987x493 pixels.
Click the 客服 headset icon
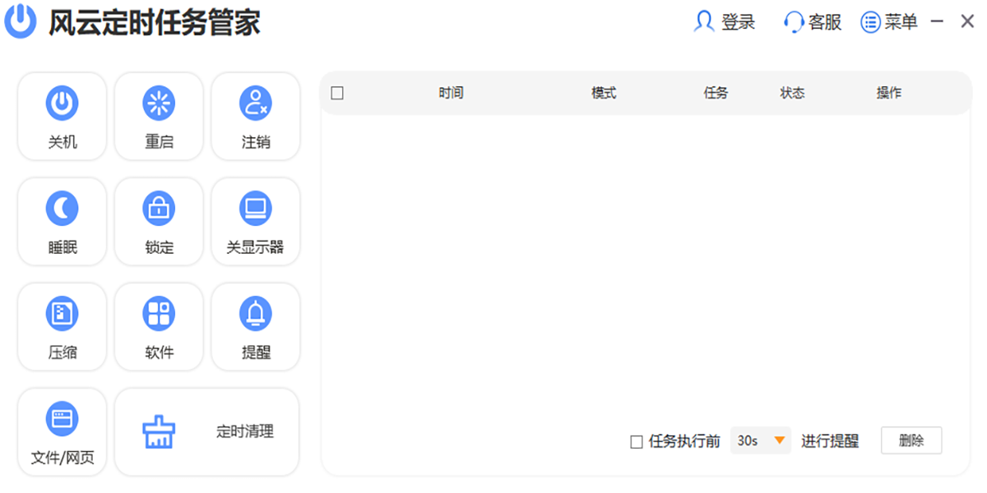pyautogui.click(x=794, y=22)
